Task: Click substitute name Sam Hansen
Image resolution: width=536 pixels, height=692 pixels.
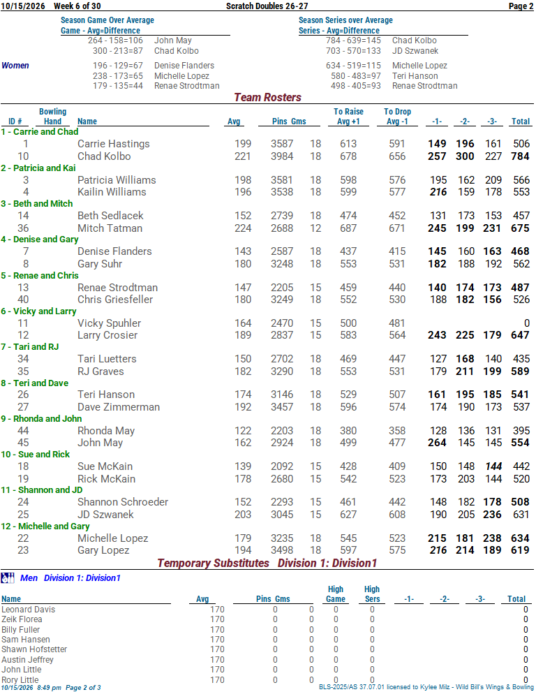Action: [26, 640]
